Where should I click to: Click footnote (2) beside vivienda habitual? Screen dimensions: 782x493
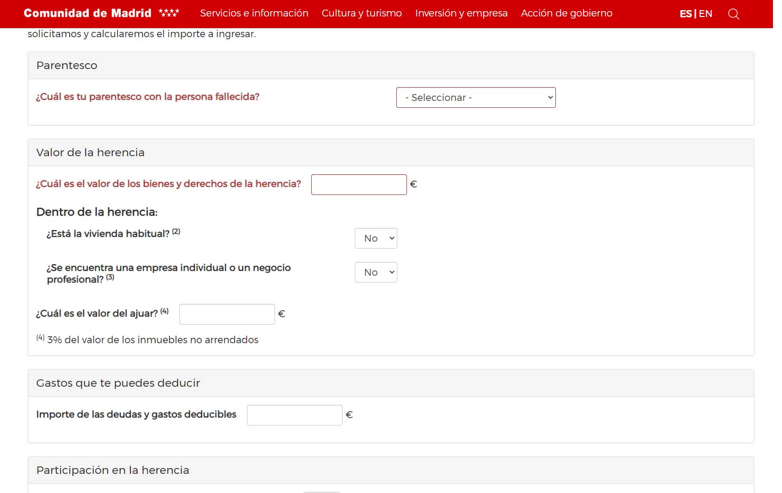176,232
